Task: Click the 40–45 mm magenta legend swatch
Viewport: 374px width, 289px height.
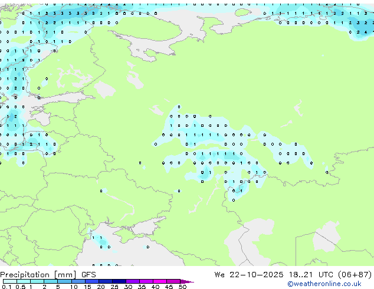Action: click(160, 281)
